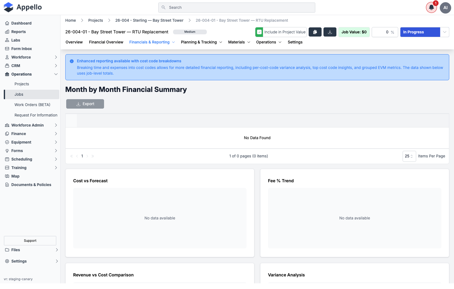Screen dimensions: 454x289
Task: Click the Dashboard home icon
Action: point(7,23)
